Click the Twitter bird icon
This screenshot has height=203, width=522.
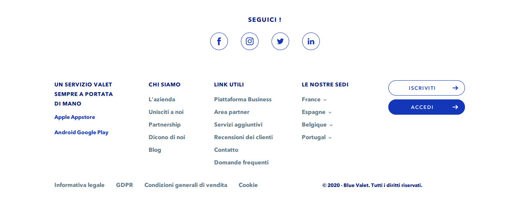coord(280,41)
